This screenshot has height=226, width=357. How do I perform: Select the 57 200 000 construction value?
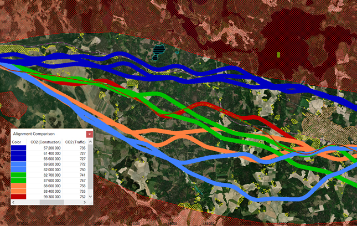52,148
